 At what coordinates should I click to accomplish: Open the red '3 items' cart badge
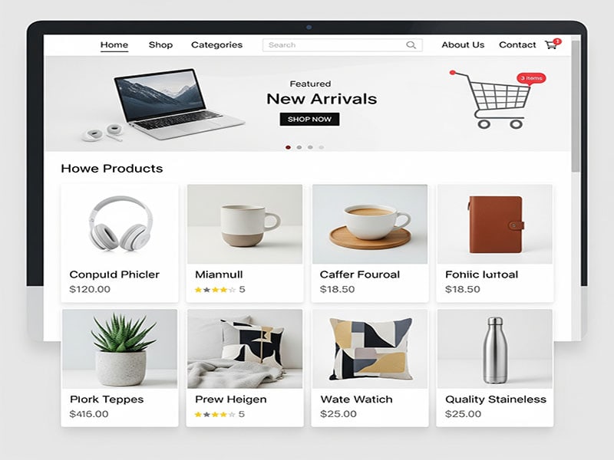point(531,78)
